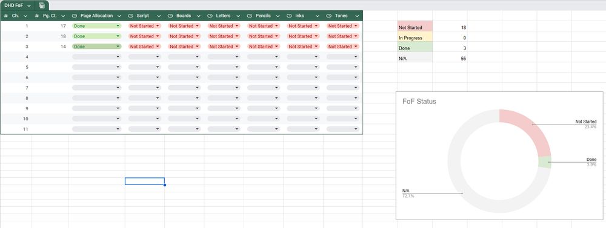This screenshot has height=228, width=606.
Task: Open the empty Page Allocation dropdown in row 4
Action: pyautogui.click(x=96, y=57)
